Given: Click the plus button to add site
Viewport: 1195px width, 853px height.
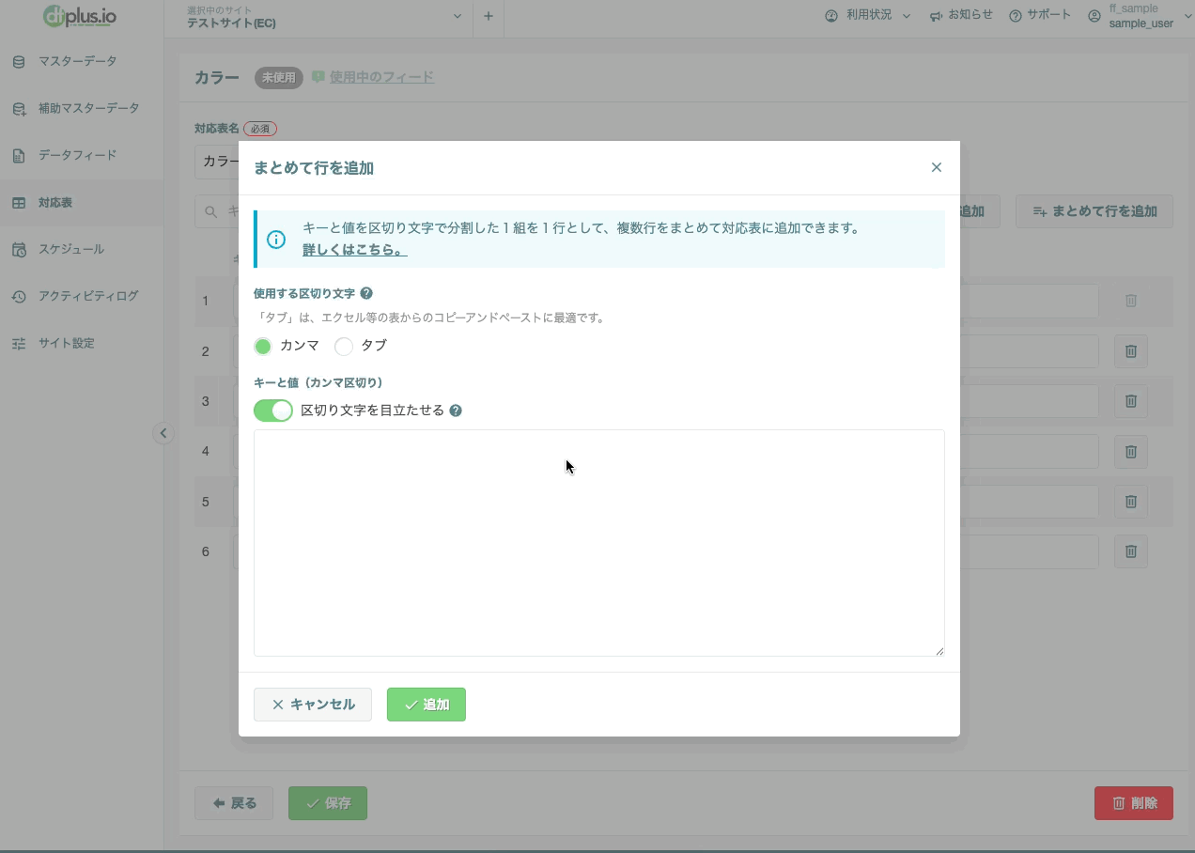Looking at the screenshot, I should (x=488, y=17).
